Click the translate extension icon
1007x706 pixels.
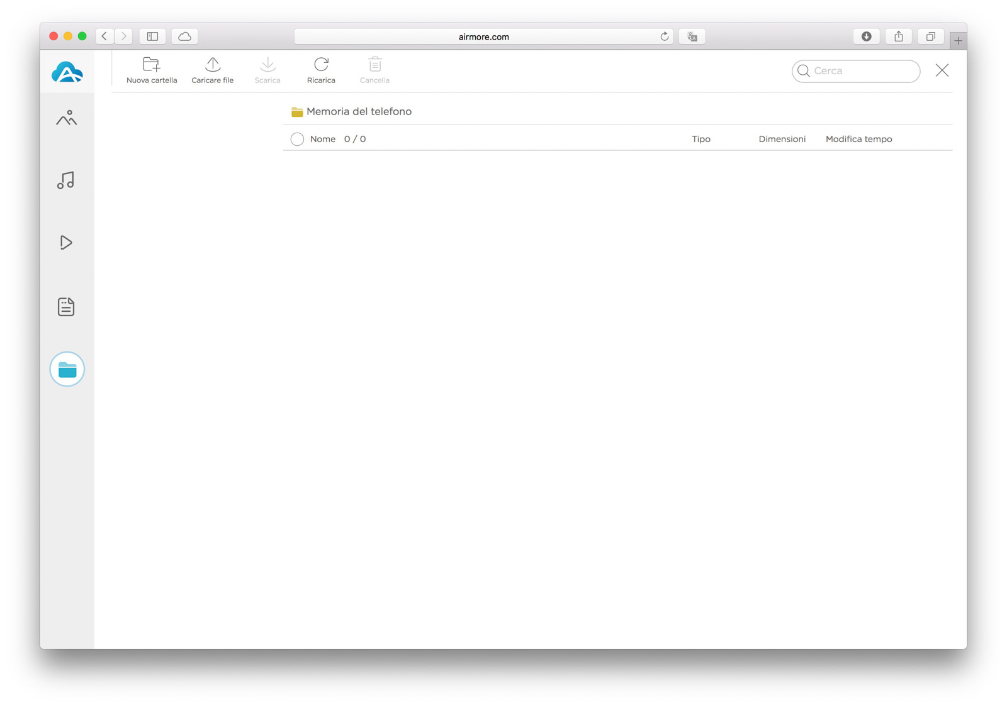click(x=692, y=36)
